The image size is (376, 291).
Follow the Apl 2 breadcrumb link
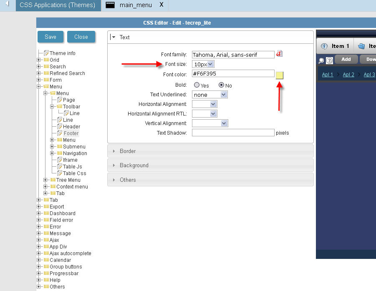(348, 75)
